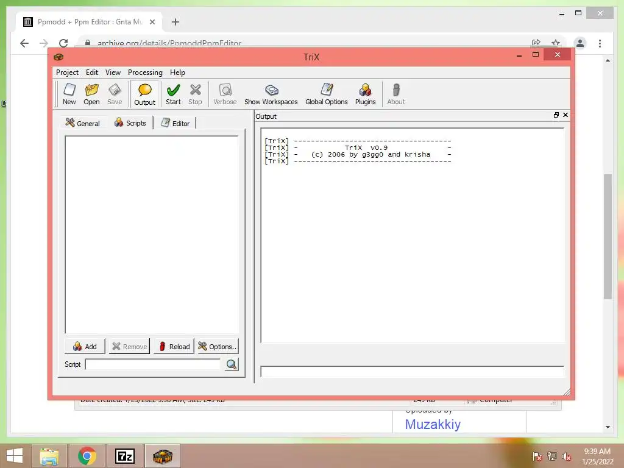
Task: Click into the Script path input field
Action: coord(153,364)
